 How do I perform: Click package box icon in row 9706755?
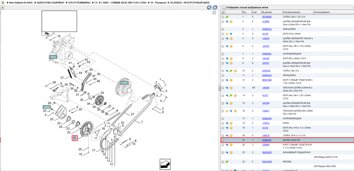(x=235, y=71)
